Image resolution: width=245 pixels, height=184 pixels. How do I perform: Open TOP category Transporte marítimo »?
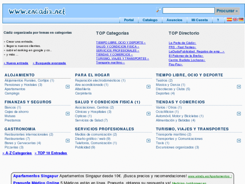click(x=110, y=62)
